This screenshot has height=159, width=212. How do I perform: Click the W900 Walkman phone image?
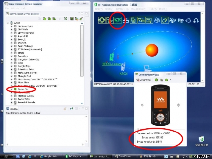160,105
